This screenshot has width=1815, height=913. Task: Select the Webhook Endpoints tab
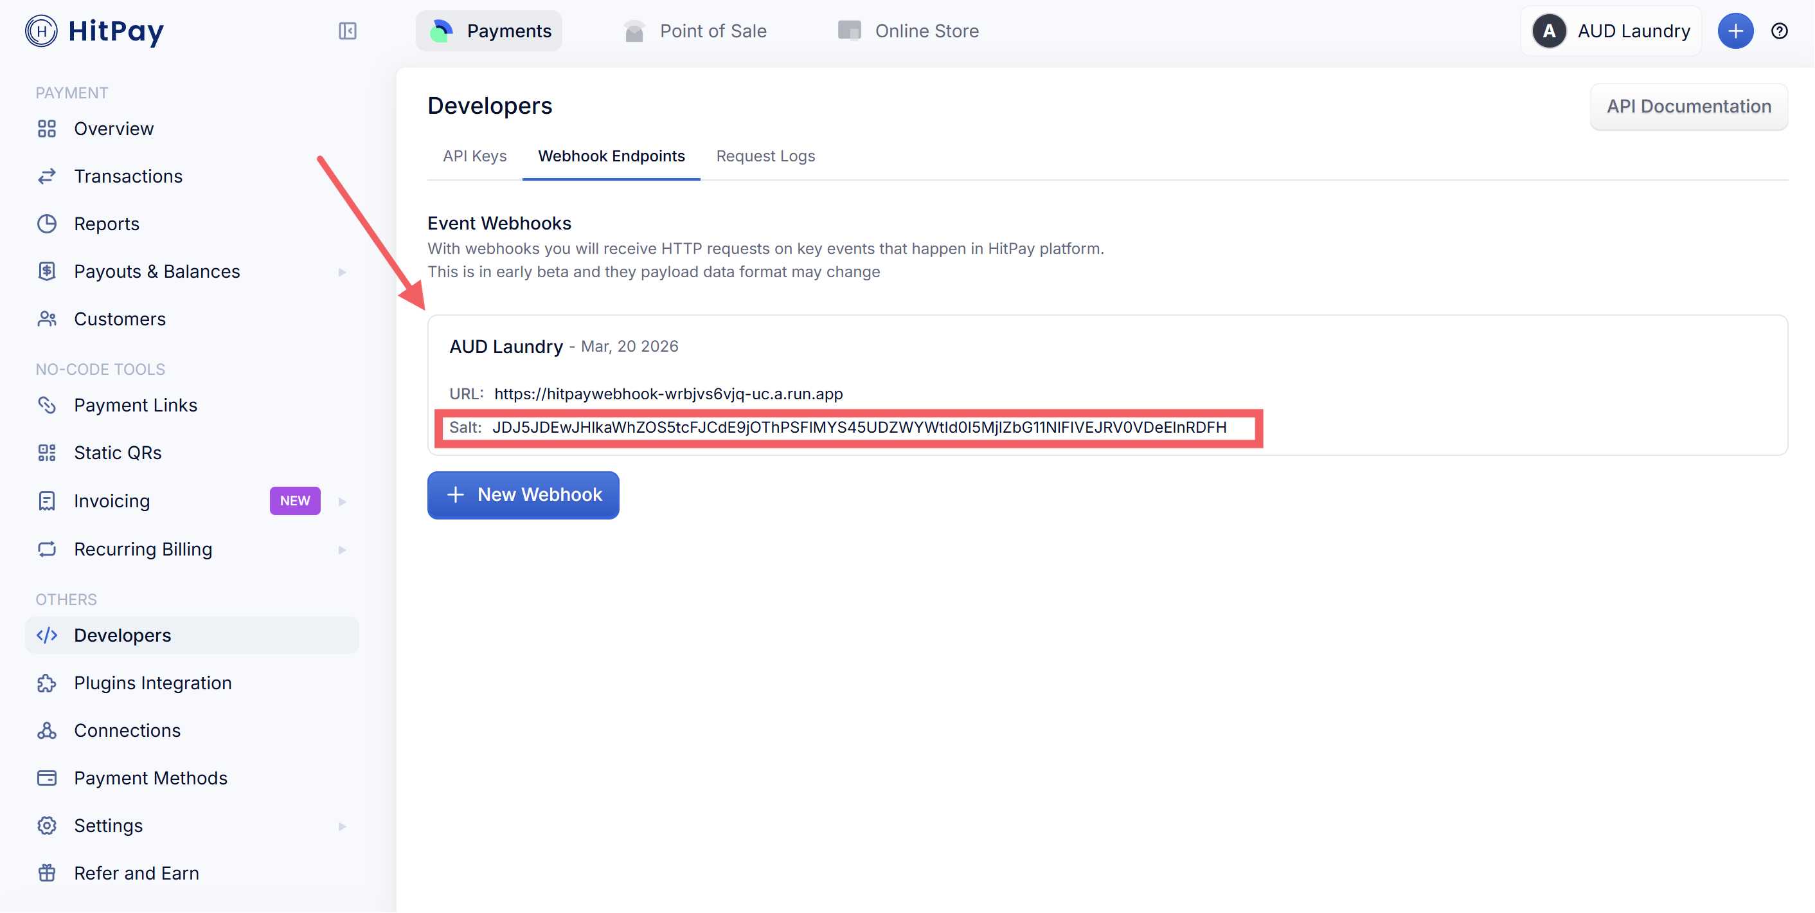tap(612, 156)
